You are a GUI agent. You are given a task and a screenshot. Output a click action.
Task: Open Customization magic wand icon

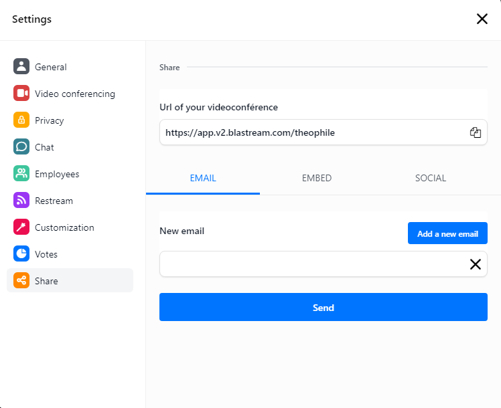pos(21,227)
